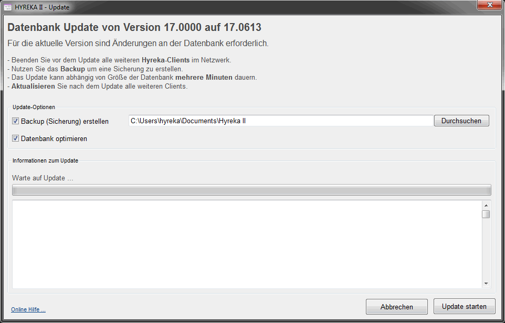
Task: Click the log scrollbar down arrow
Action: point(486,284)
